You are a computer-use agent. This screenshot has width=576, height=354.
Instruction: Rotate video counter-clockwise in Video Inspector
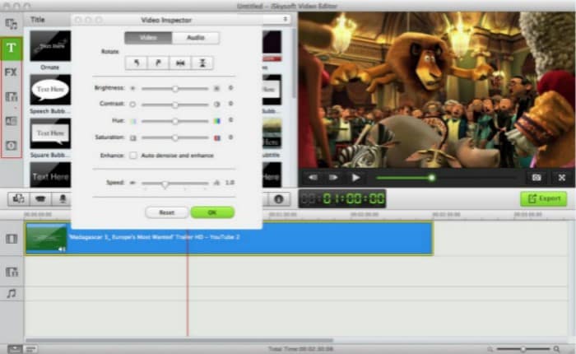pyautogui.click(x=137, y=63)
